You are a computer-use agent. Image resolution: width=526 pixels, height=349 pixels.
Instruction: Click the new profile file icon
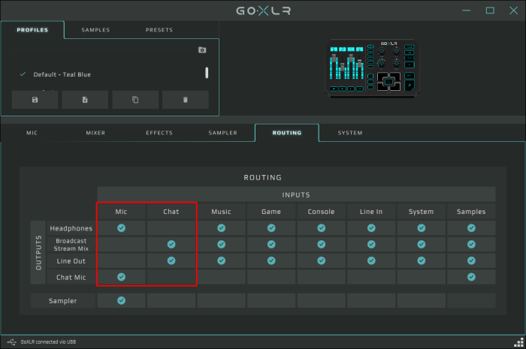click(85, 100)
